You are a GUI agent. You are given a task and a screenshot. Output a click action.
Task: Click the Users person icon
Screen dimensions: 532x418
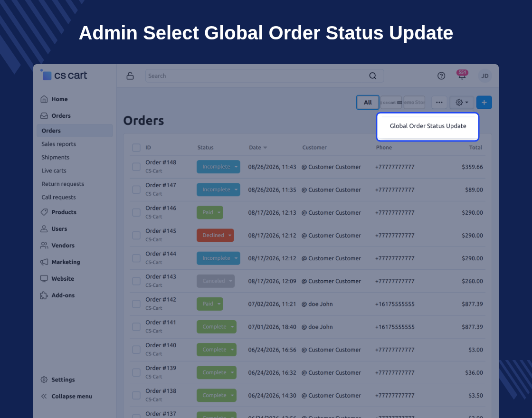pyautogui.click(x=44, y=228)
